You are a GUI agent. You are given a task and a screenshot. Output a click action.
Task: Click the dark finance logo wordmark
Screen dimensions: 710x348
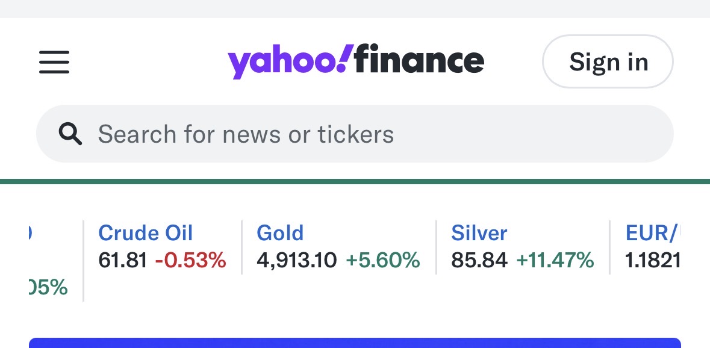(419, 61)
